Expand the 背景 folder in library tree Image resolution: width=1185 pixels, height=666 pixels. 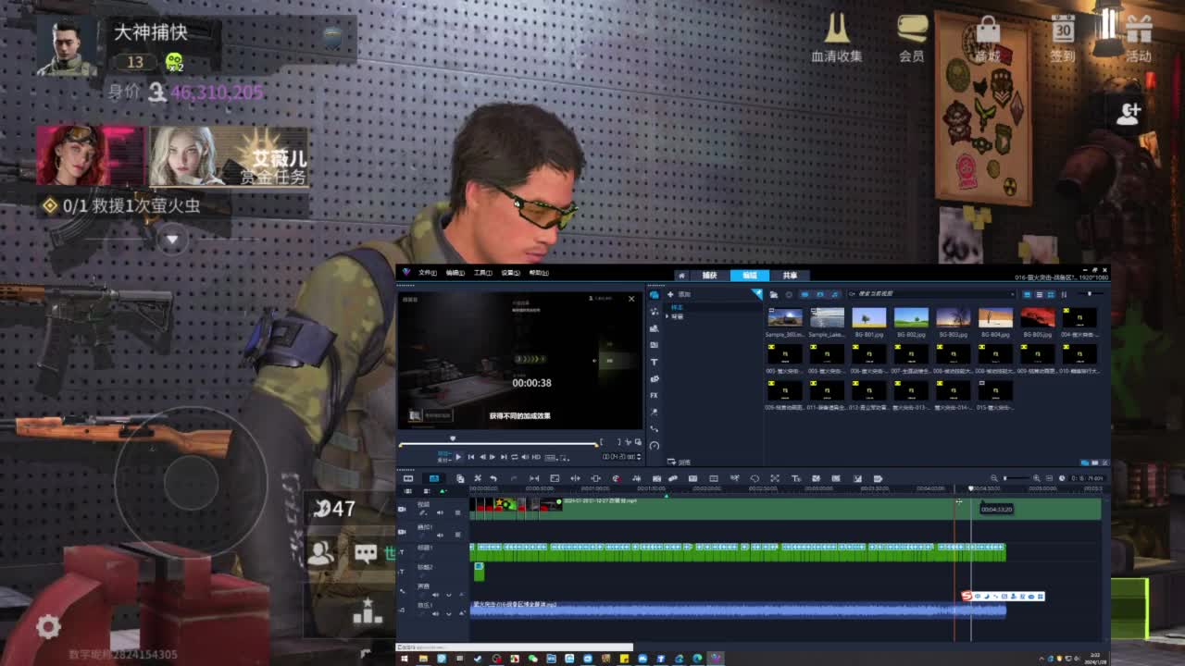coord(667,316)
